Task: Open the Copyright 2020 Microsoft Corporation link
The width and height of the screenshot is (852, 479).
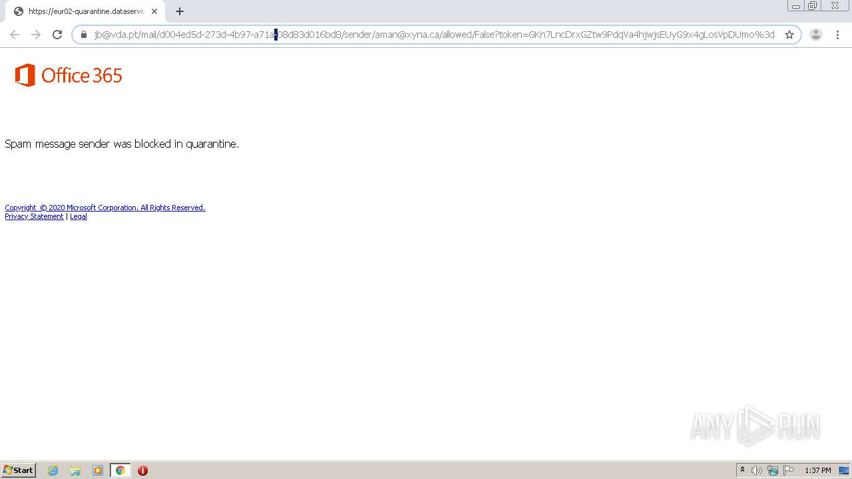Action: (x=105, y=208)
